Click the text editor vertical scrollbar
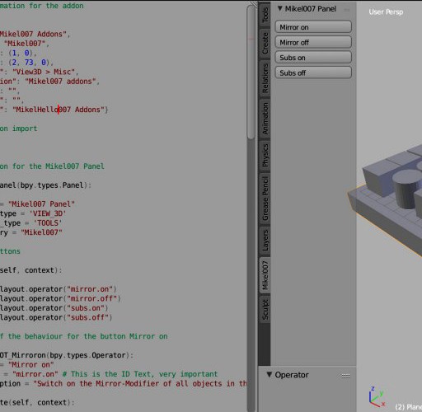This screenshot has width=422, height=412. (x=251, y=73)
